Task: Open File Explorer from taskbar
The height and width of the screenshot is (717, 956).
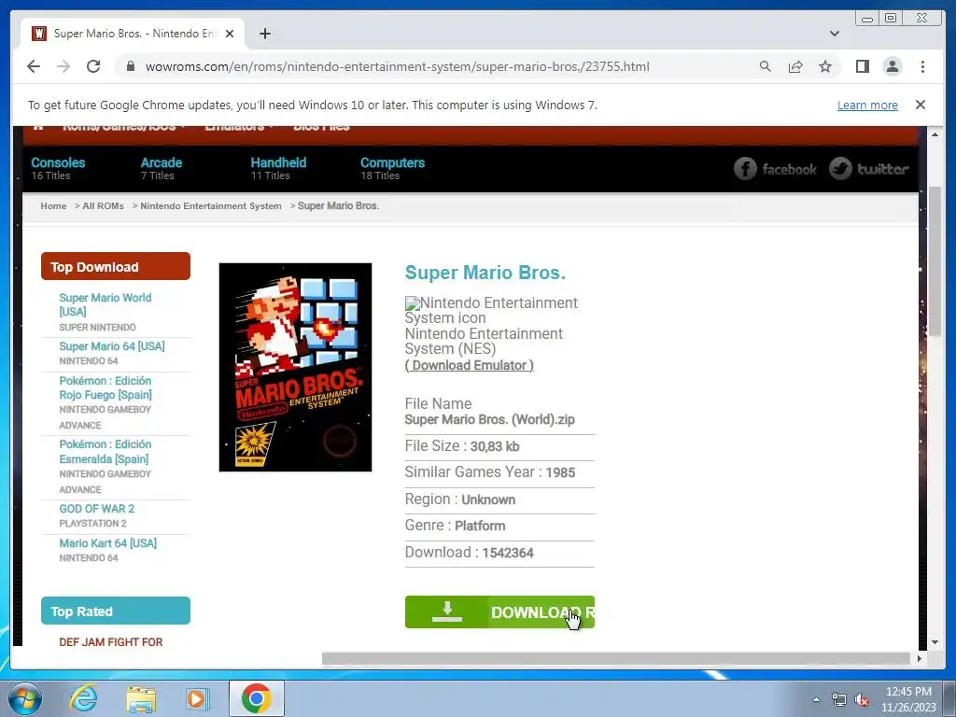Action: [141, 699]
